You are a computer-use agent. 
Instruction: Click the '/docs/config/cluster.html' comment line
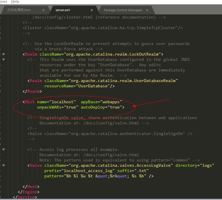pyautogui.click(x=99, y=17)
